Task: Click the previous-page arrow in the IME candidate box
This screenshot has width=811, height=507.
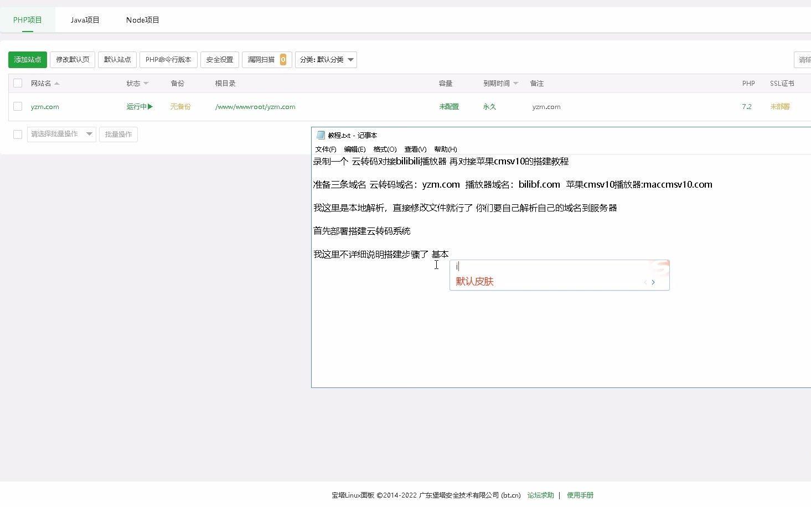Action: click(x=645, y=282)
